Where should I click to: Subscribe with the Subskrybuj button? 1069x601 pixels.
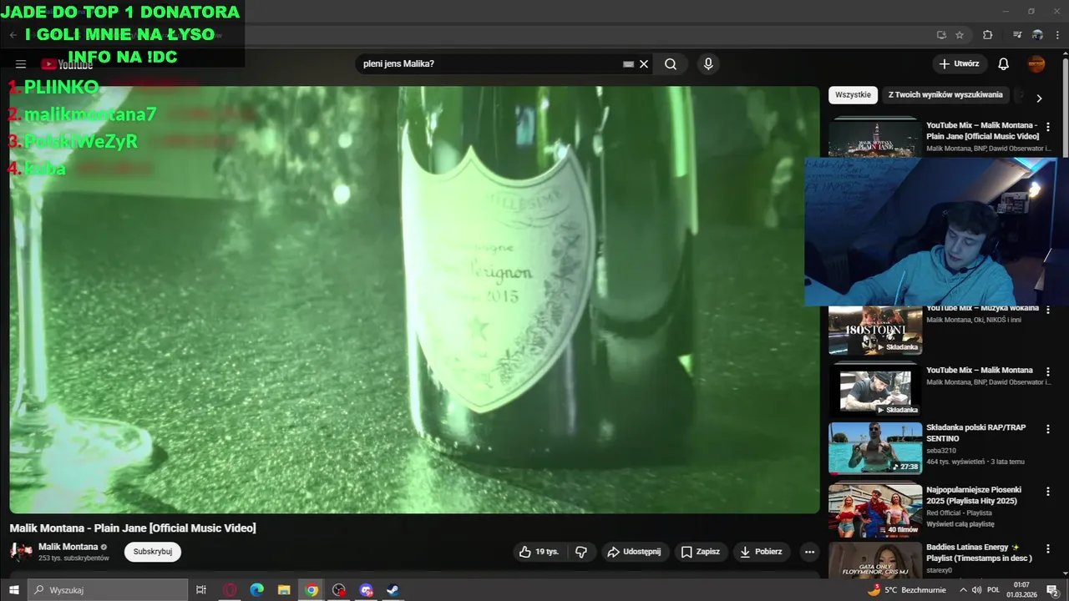[x=153, y=552]
